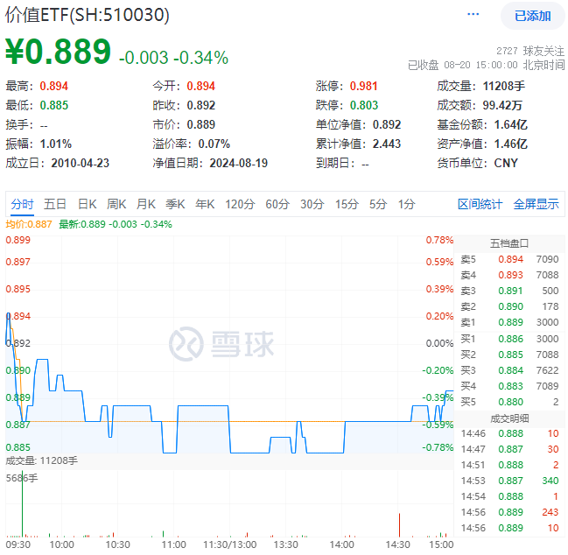Click the 卖4 row price 0.893
The image size is (568, 555).
pyautogui.click(x=510, y=275)
